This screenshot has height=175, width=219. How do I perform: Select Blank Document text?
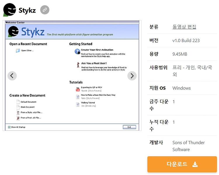tap(27, 107)
